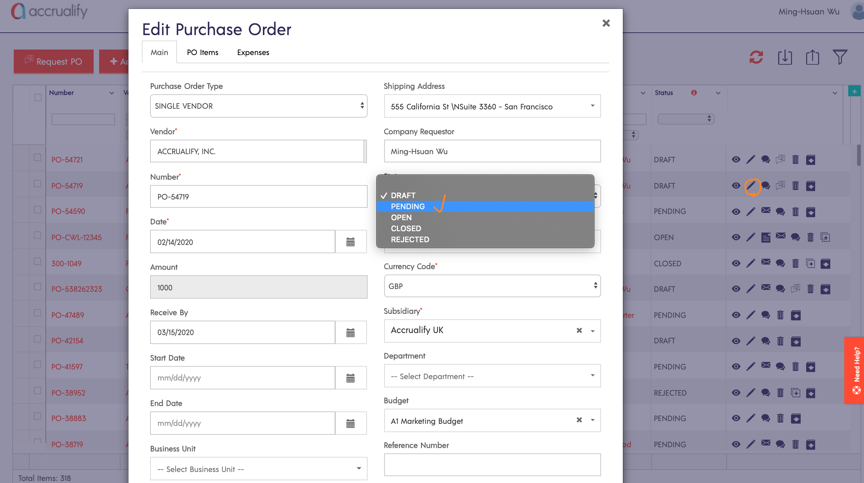
Task: Open the filter funnel icon
Action: (x=840, y=57)
